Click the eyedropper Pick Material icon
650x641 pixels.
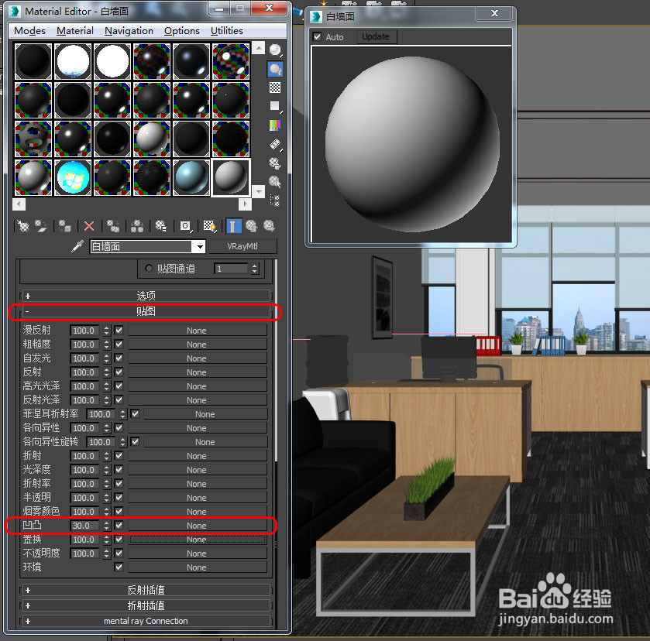coord(77,246)
